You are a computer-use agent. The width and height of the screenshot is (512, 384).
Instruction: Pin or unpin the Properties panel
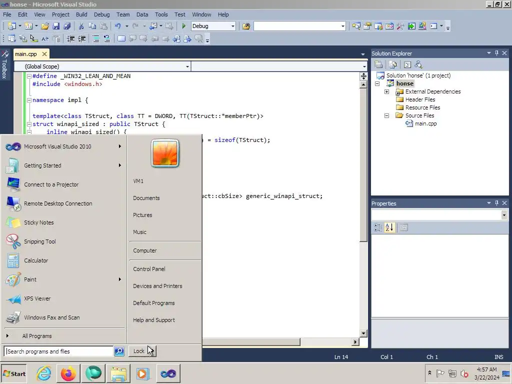point(496,203)
